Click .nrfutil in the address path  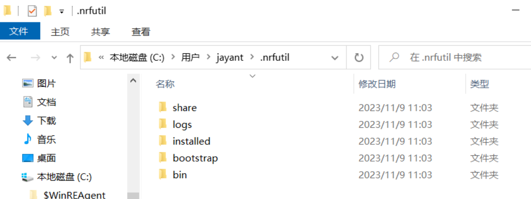274,58
